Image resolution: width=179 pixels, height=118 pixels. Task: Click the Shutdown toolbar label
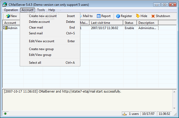pyautogui.click(x=163, y=16)
